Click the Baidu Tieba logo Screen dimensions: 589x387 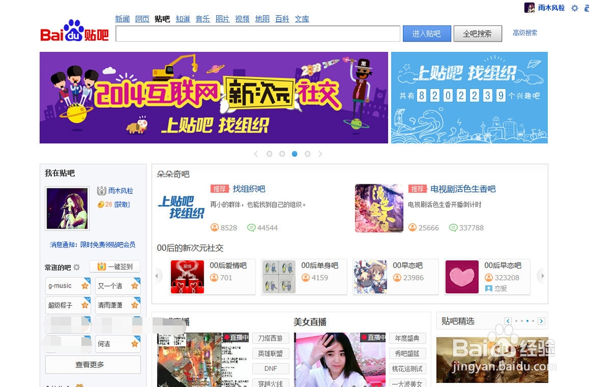click(x=74, y=31)
